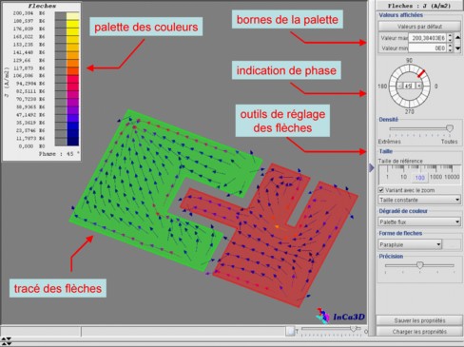The image size is (464, 347).
Task: Click 'Valeurs par défaut' button
Action: point(419,27)
